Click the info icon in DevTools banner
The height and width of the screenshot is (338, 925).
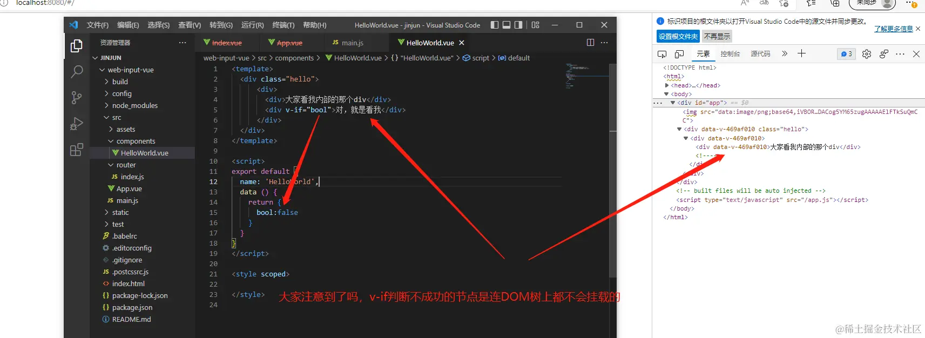point(660,21)
